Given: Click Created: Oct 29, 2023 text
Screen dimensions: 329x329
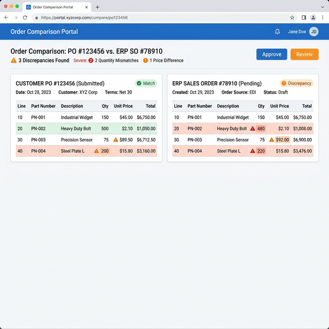Looking at the screenshot, I should (193, 93).
